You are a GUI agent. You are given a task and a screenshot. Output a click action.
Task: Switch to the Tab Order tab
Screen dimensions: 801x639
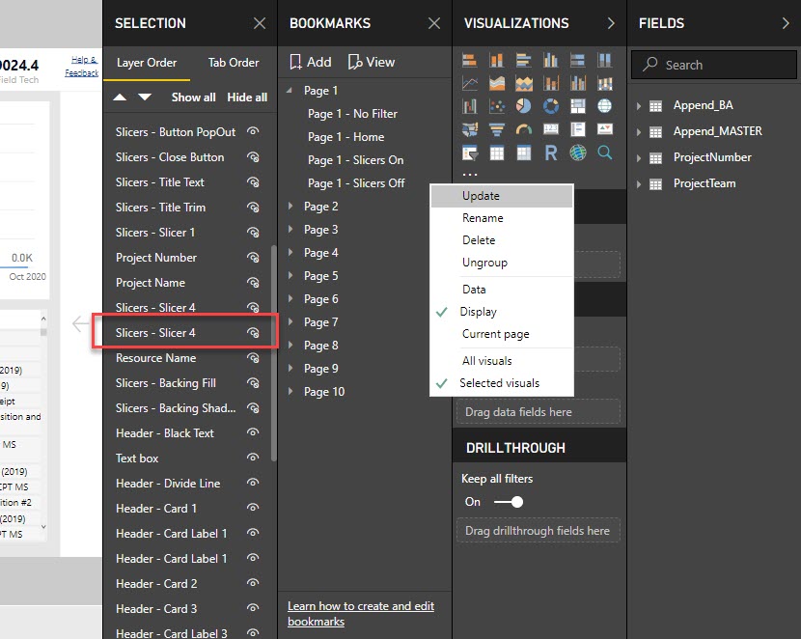[x=234, y=63]
